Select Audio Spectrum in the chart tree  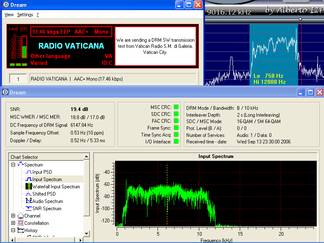pos(48,201)
